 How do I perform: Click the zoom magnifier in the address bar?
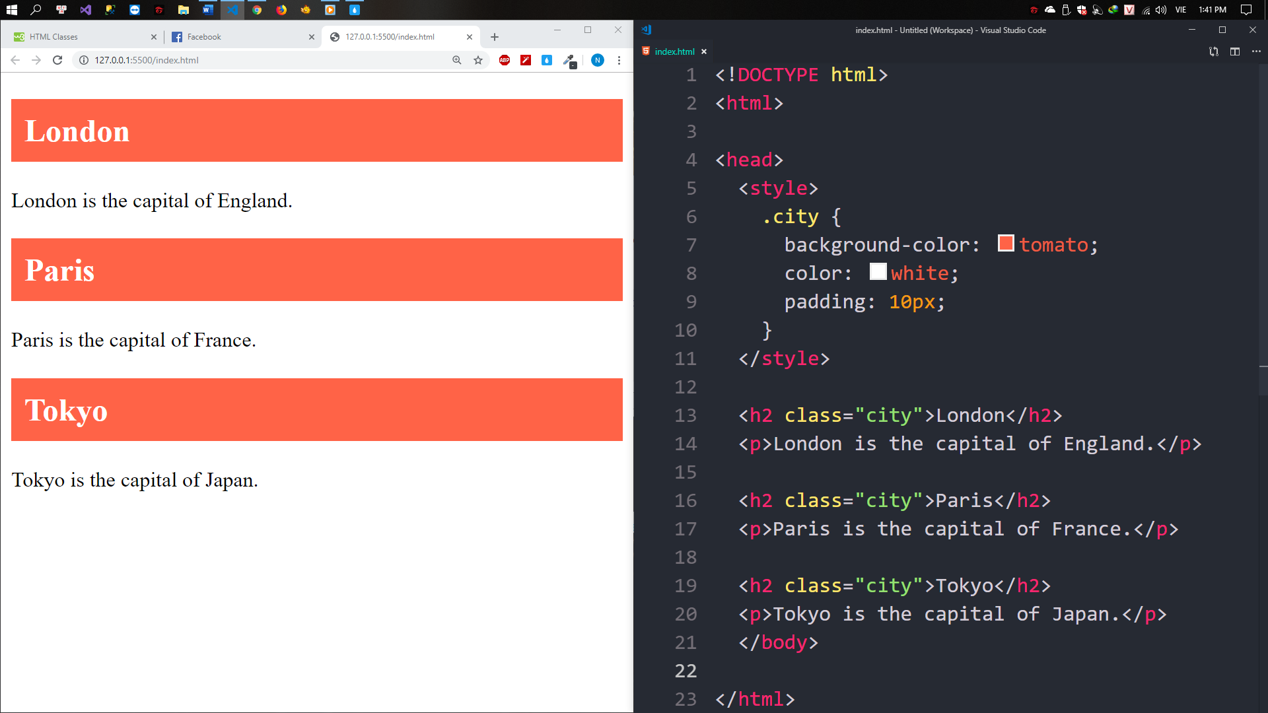click(456, 60)
